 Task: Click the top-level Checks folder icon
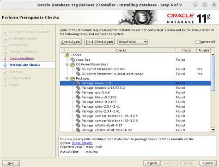(67, 55)
